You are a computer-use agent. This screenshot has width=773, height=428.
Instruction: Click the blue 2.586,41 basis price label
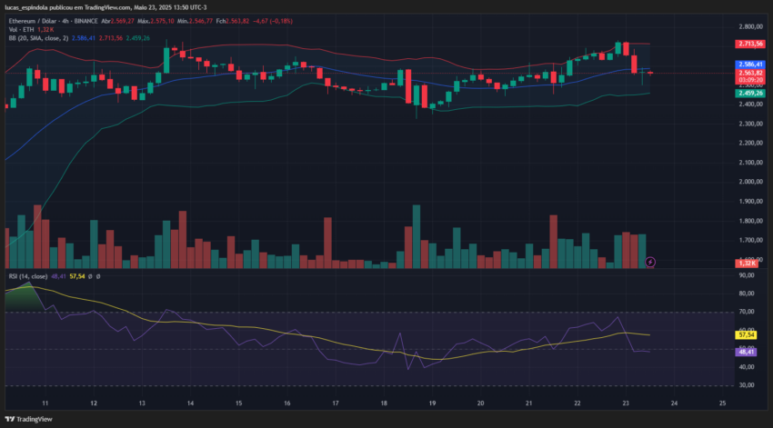pos(750,65)
